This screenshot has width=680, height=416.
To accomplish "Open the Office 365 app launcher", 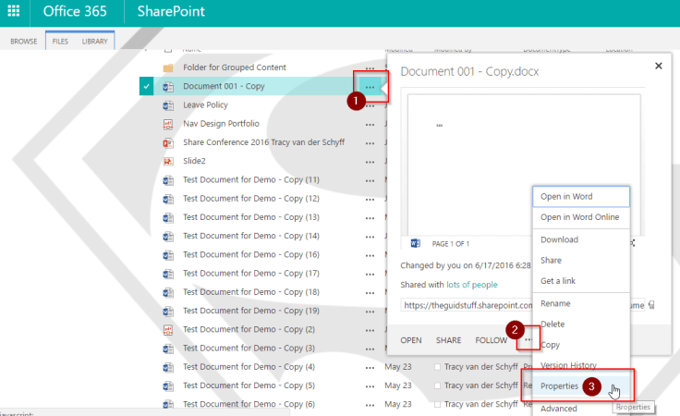I will (14, 13).
